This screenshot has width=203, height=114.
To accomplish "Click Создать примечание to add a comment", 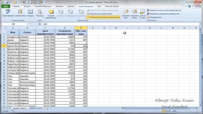I will 51,14.
